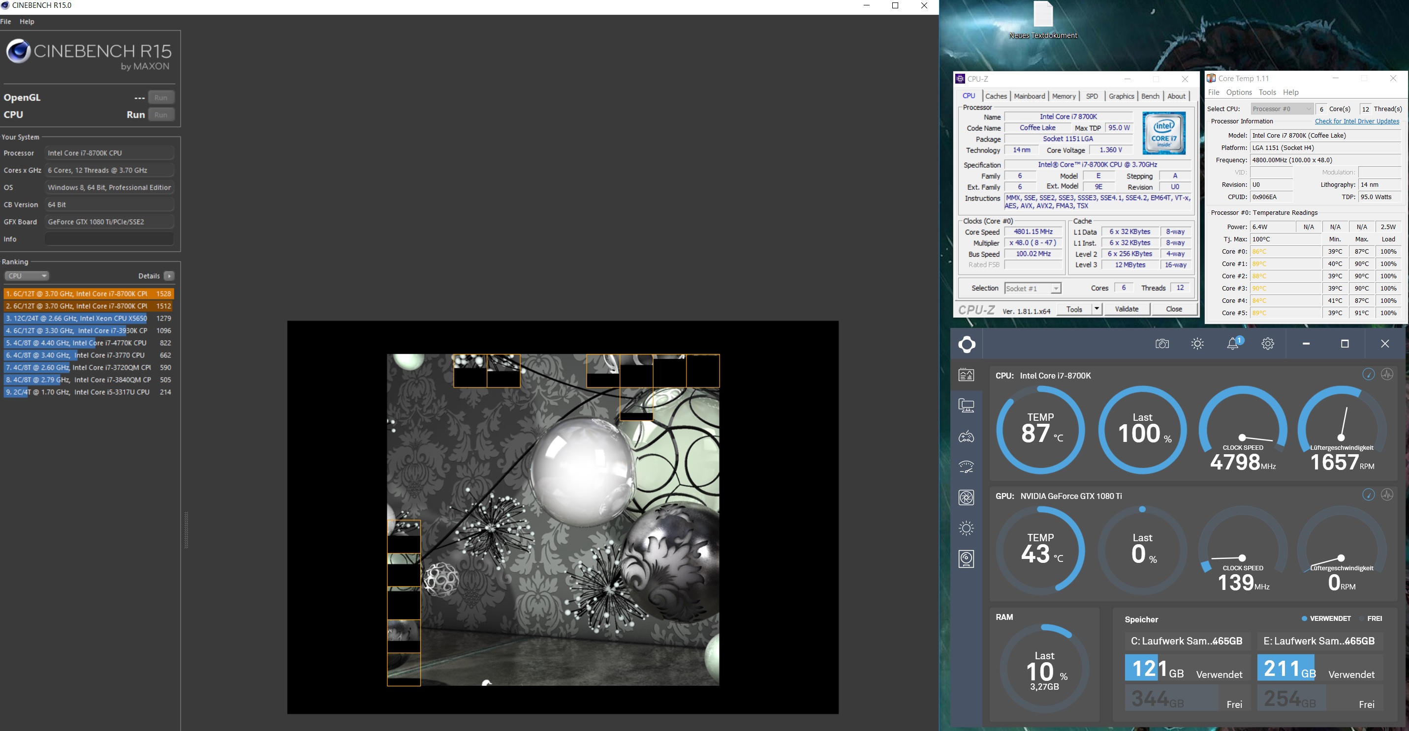This screenshot has height=731, width=1409.
Task: Open the speaker-shaped bottom icon in CAM sidebar
Action: pos(967,559)
